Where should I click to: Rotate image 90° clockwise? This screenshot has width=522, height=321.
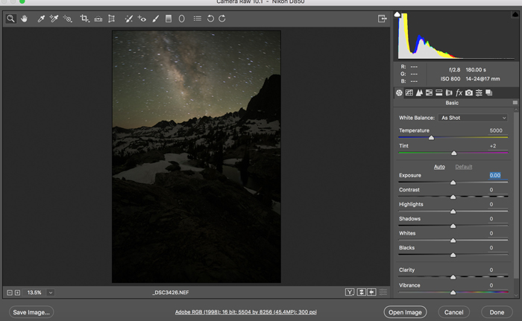click(222, 19)
